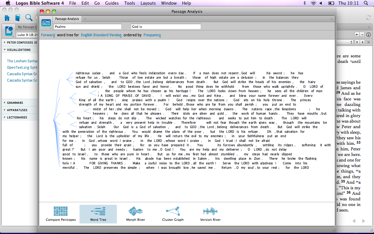Collapse the Peter Confesses Jesus section
374x234 pixels.
click(x=5, y=42)
